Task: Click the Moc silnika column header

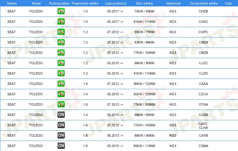Action: point(145,3)
